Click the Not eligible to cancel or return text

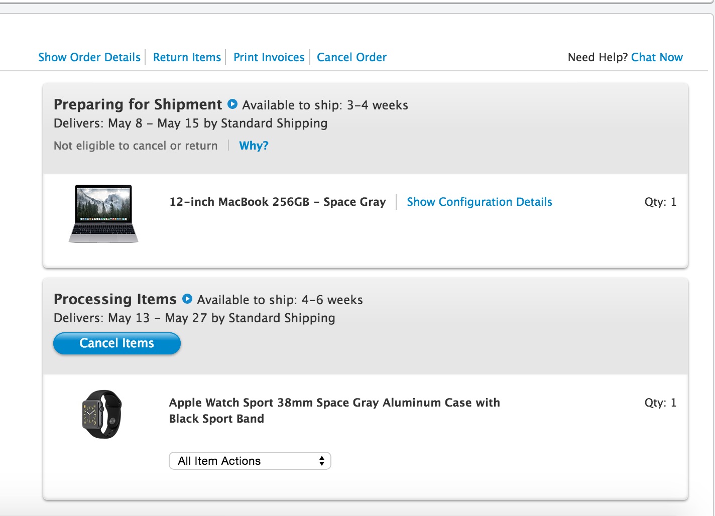point(136,146)
